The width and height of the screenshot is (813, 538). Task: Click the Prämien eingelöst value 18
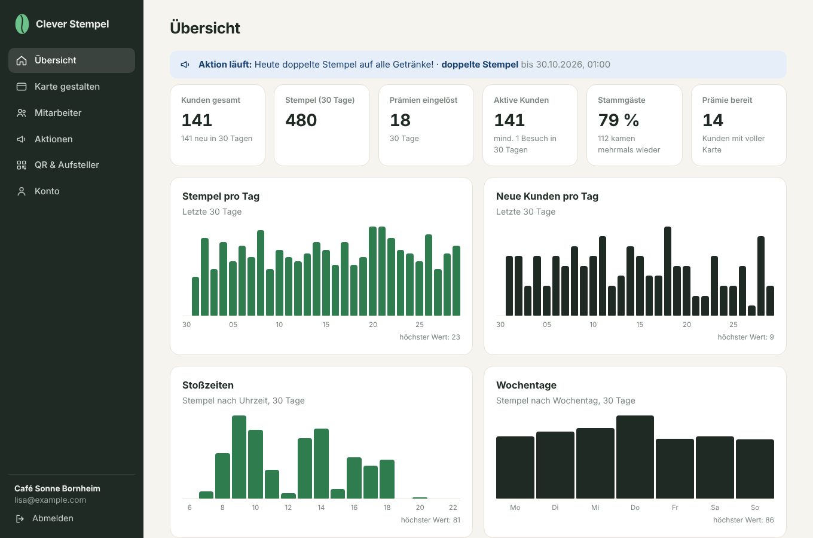pos(400,120)
